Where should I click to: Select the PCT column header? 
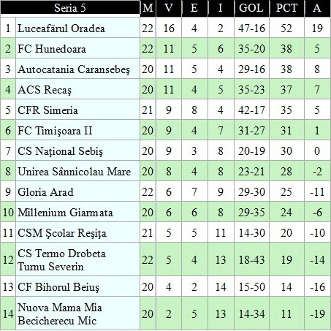(286, 8)
